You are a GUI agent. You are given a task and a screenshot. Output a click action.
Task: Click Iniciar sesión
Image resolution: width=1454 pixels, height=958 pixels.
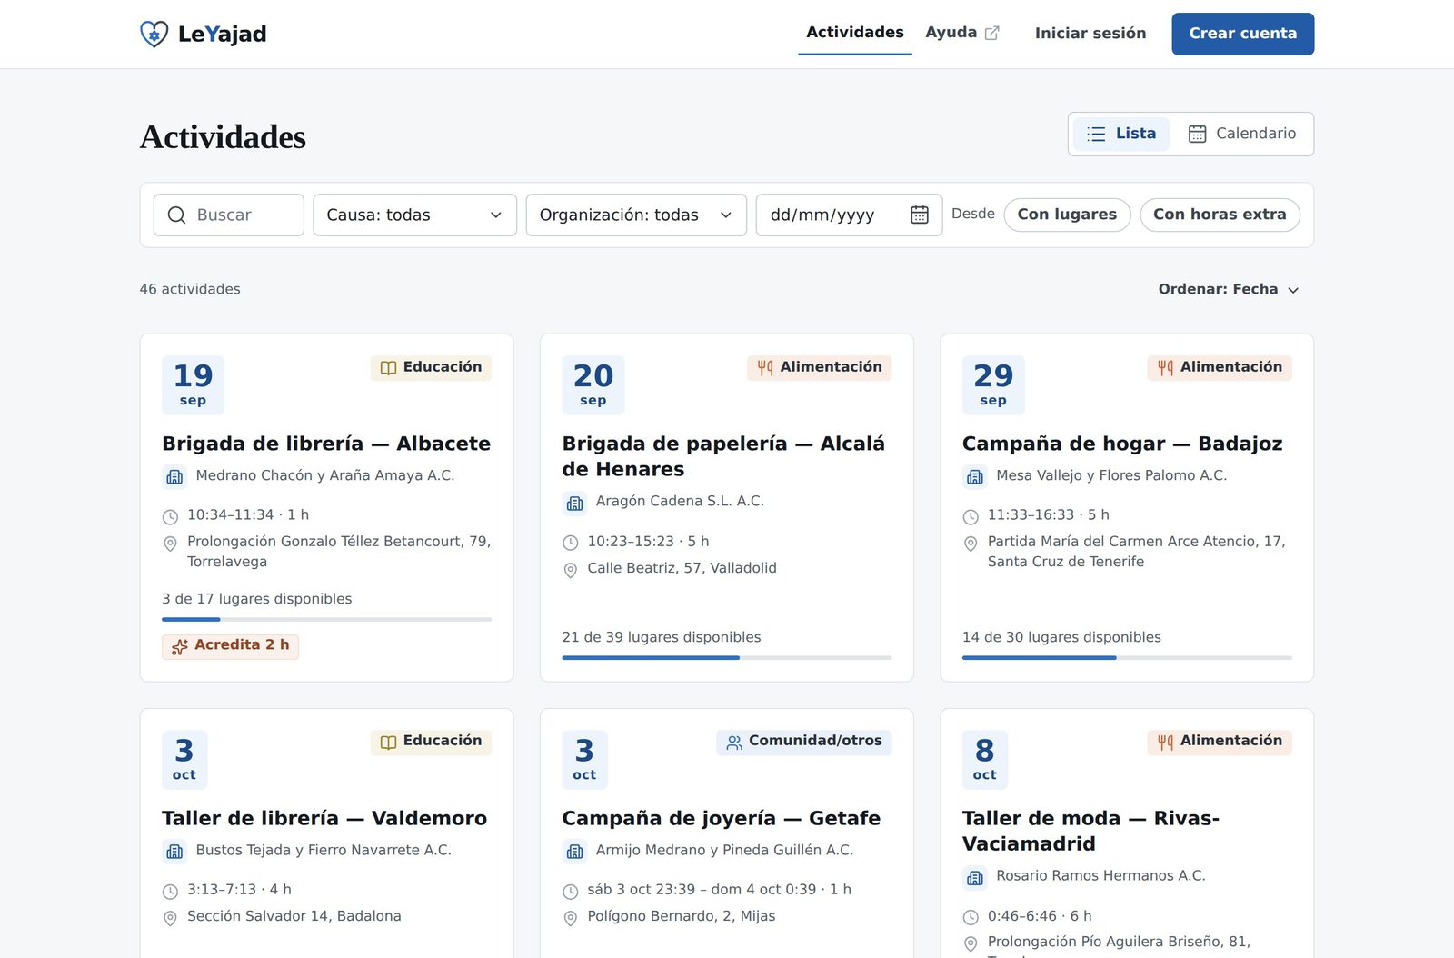tap(1090, 34)
